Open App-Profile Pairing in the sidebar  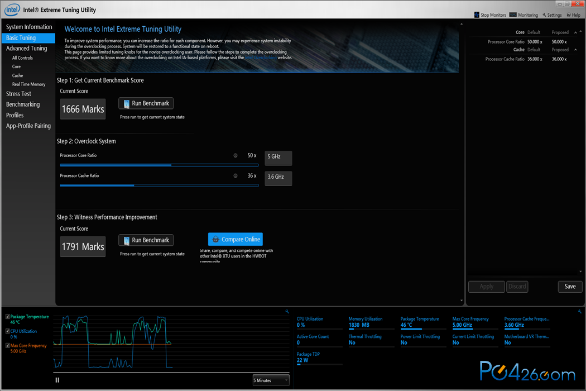[28, 126]
